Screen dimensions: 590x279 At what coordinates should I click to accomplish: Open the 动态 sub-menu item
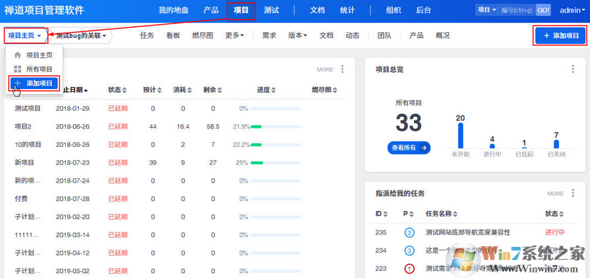coord(352,36)
